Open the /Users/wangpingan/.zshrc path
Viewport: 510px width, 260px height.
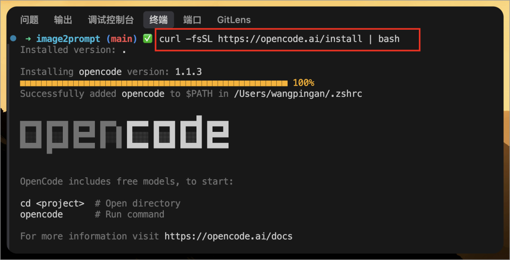click(x=298, y=94)
